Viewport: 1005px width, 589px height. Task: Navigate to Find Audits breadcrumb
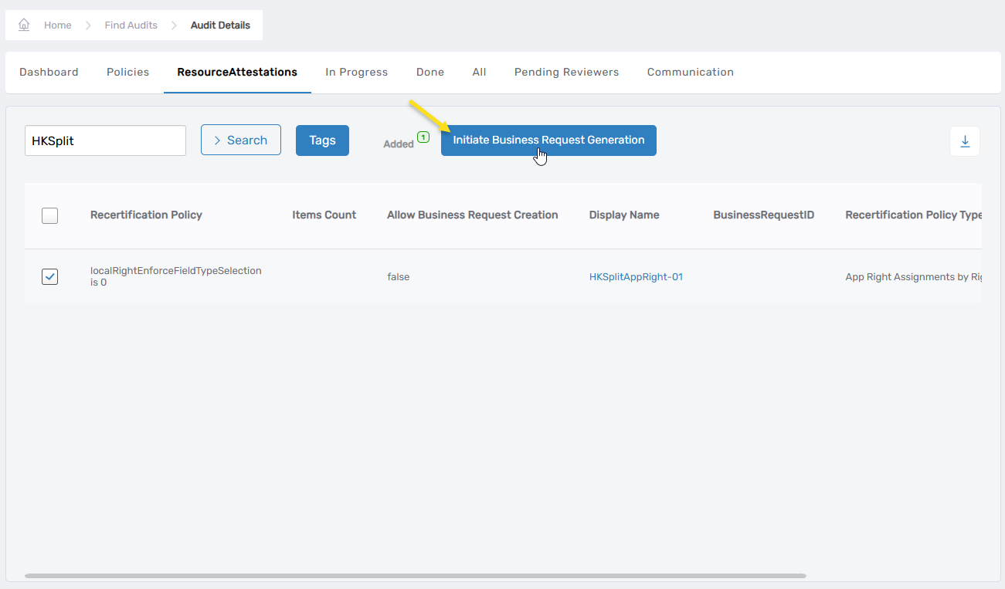pos(131,25)
